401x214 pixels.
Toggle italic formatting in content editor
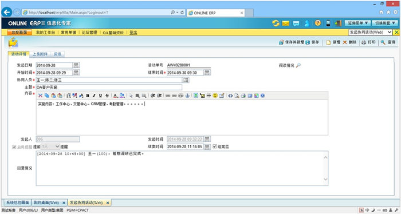pyautogui.click(x=94, y=96)
